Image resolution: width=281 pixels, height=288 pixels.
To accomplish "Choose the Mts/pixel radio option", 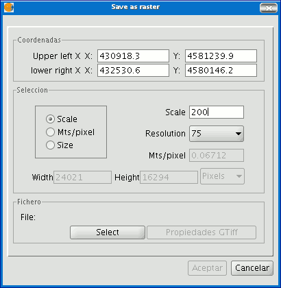I will [50, 132].
